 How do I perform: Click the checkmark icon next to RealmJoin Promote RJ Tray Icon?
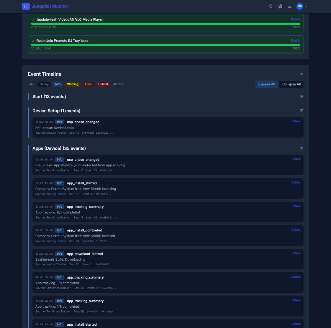point(33,41)
